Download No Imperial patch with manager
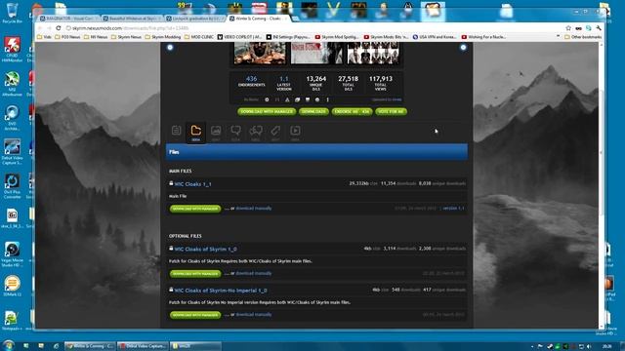The image size is (625, 351). tap(195, 315)
